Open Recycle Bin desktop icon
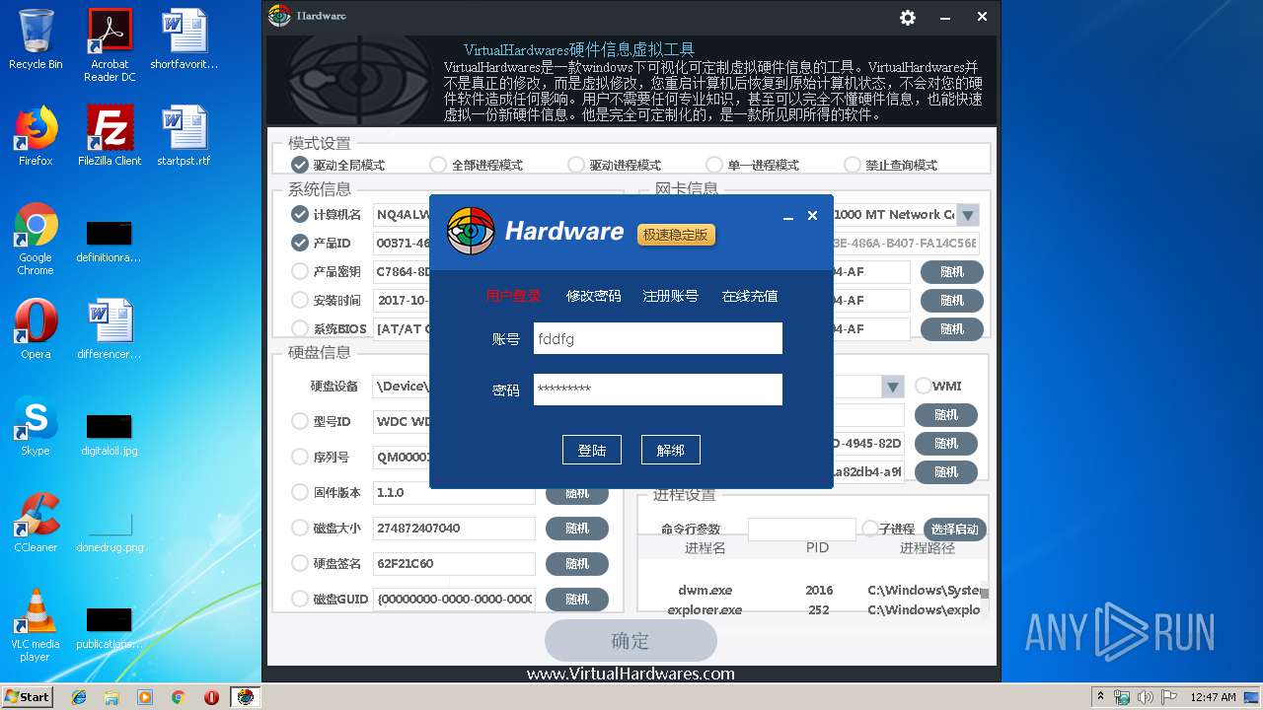 (36, 39)
